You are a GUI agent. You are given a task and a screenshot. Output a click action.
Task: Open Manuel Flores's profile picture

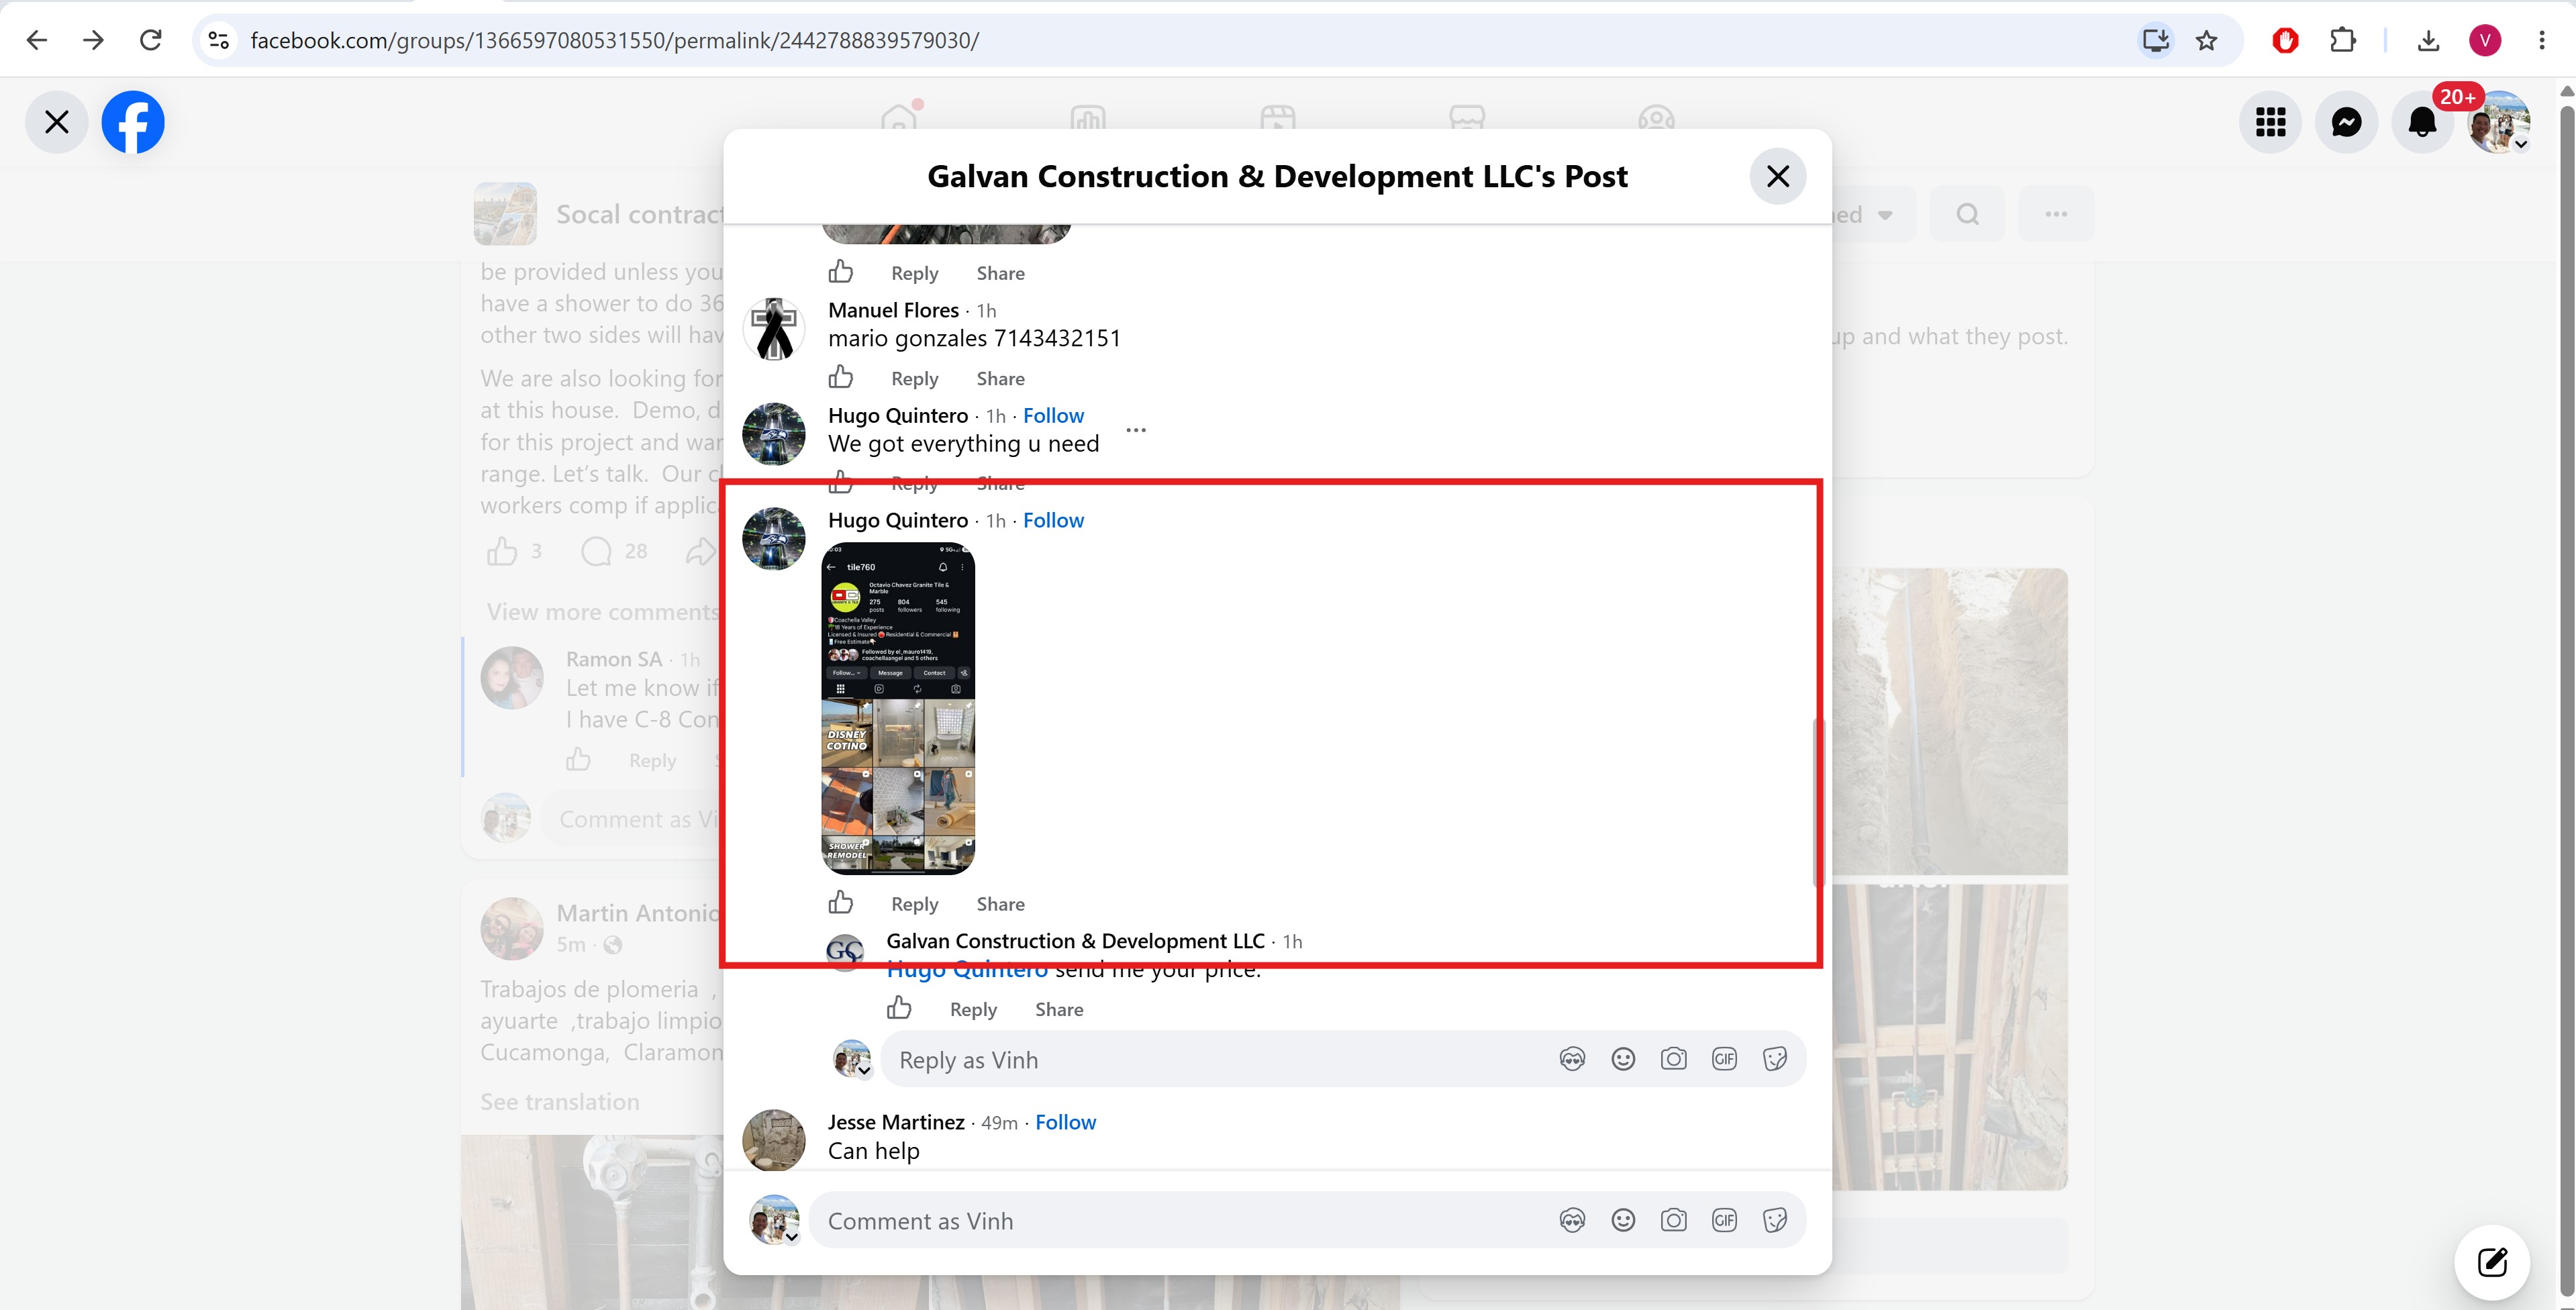[774, 329]
